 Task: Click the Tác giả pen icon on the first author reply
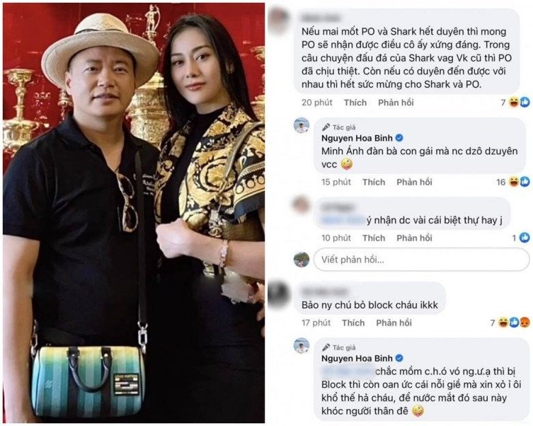coord(326,127)
